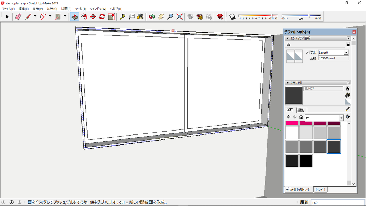Close the エンティティ情報 panel
Viewport: 366px width, 206px height.
[348, 38]
